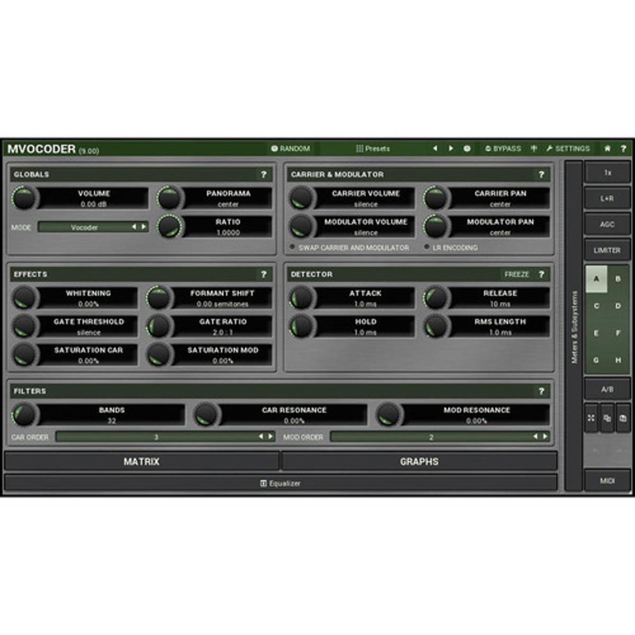
Task: Enable Swap Carrier and Modulator
Action: pyautogui.click(x=349, y=248)
